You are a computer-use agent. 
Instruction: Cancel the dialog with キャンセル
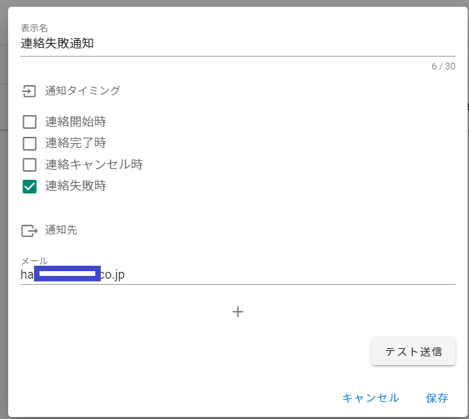pyautogui.click(x=370, y=398)
